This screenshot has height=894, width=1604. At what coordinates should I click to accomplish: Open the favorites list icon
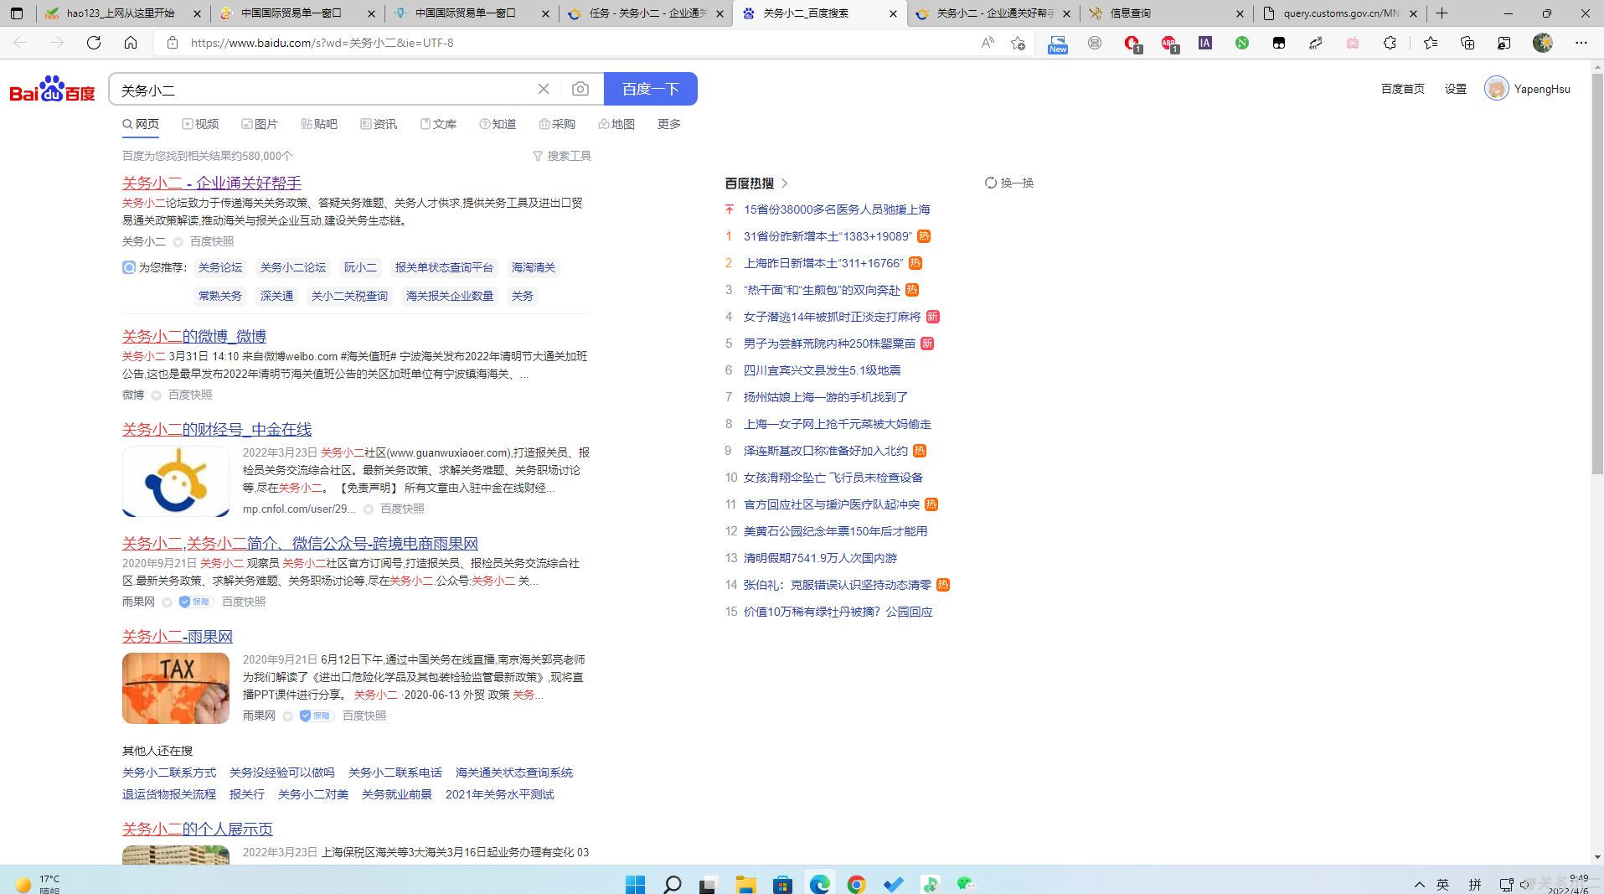point(1431,43)
